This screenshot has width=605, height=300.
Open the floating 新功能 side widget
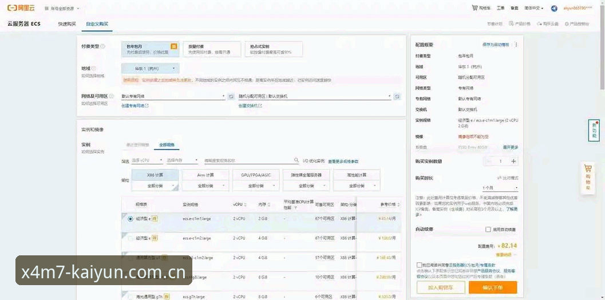pos(594,131)
